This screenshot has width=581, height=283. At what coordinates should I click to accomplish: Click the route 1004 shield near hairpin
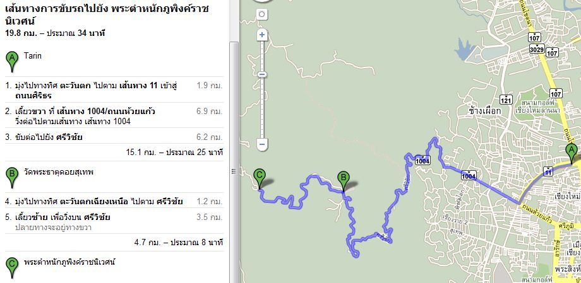tap(422, 160)
